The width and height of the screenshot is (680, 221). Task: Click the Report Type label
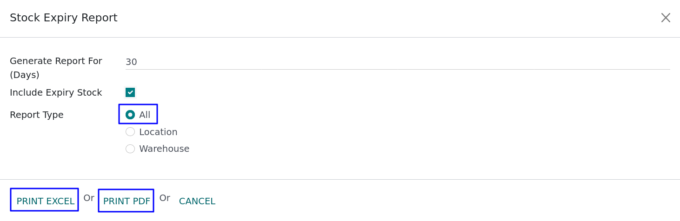37,115
